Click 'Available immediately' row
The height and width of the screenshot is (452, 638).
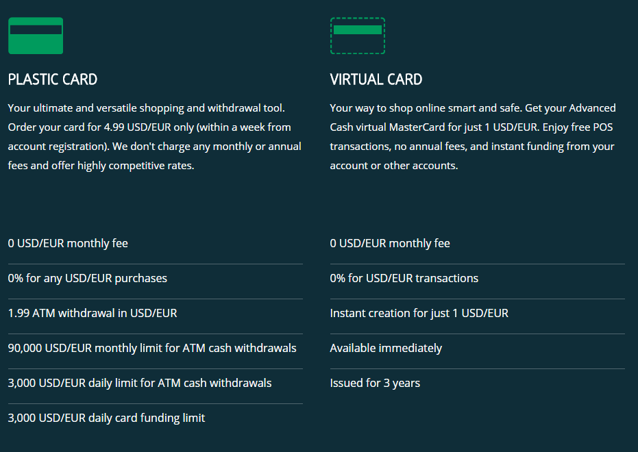(x=477, y=349)
